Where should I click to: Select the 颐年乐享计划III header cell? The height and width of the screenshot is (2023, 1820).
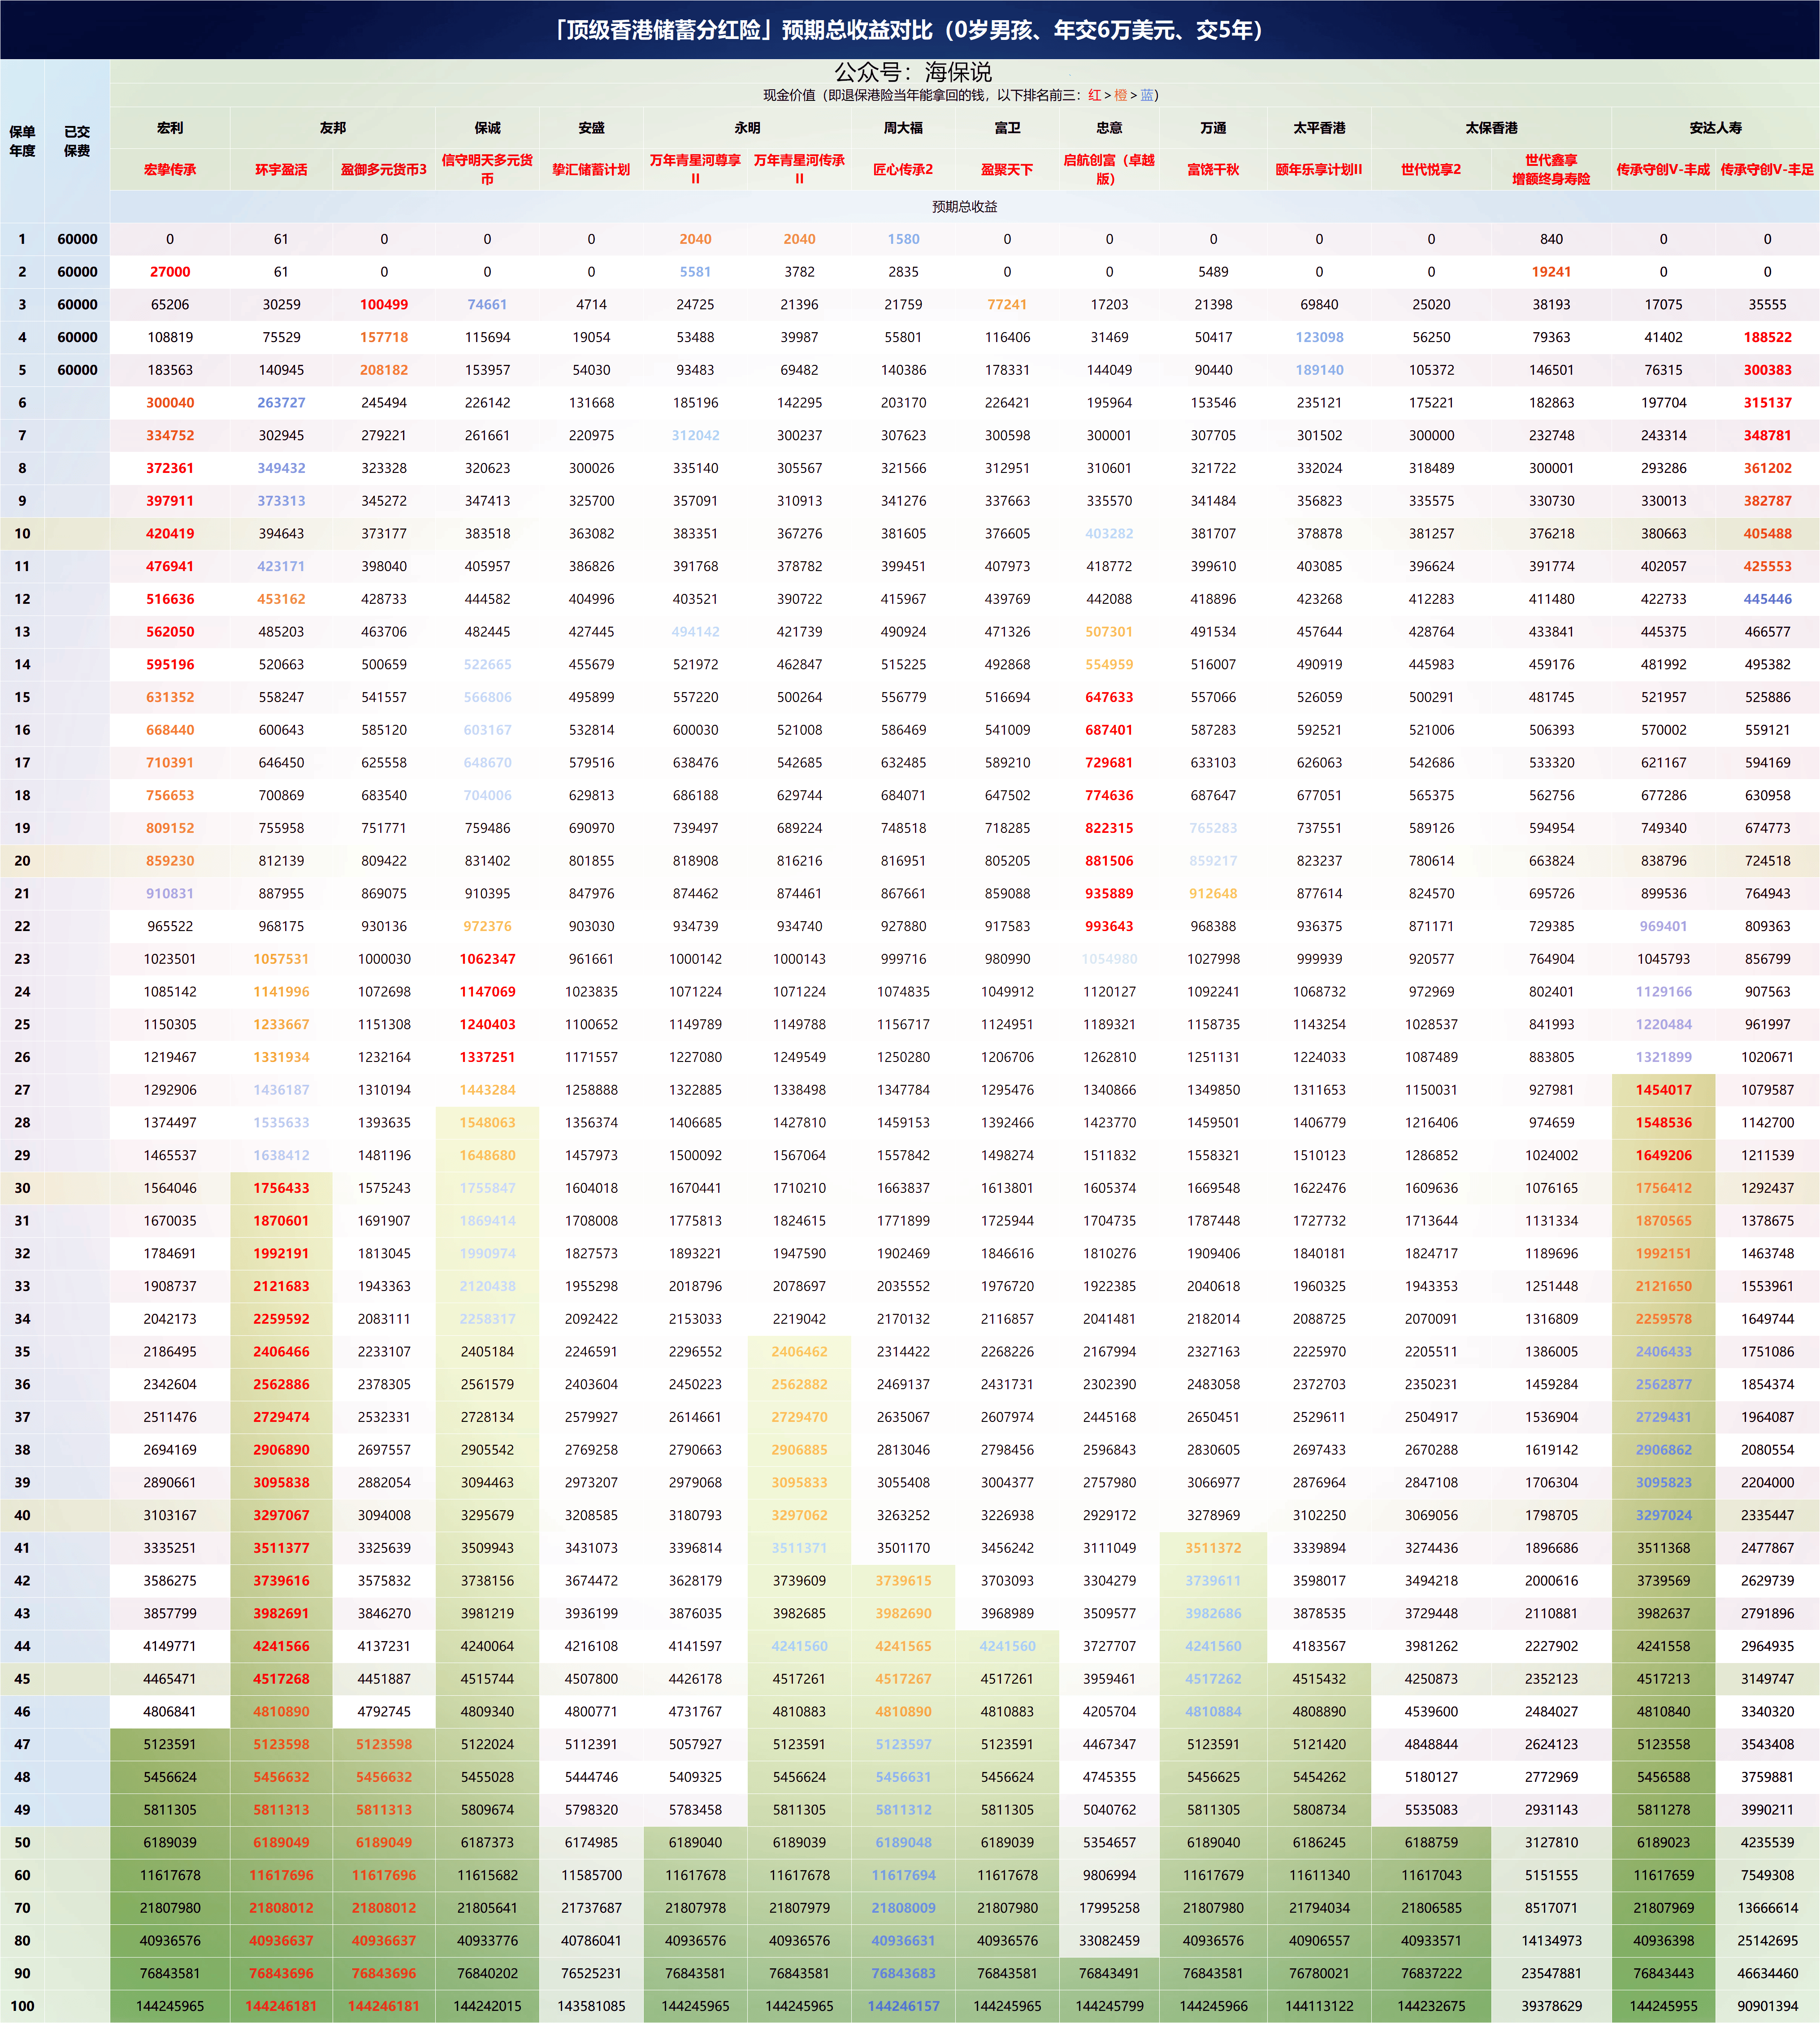pos(1319,169)
